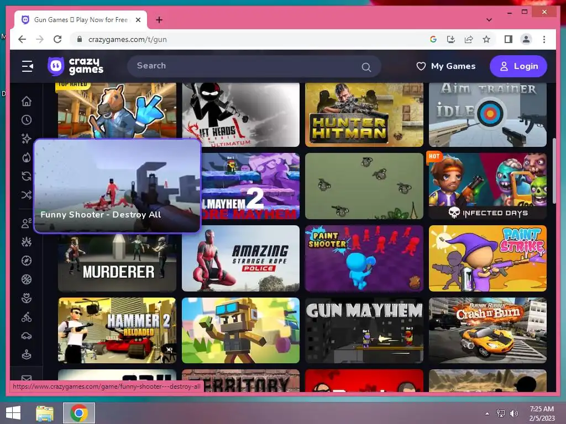Open Chrome profile avatar icon
Viewport: 566px width, 424px height.
click(x=526, y=39)
